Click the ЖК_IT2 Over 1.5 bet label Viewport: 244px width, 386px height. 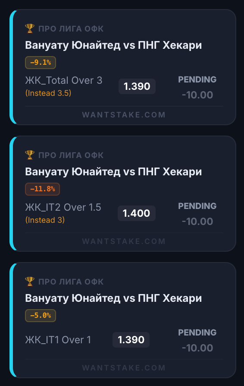[63, 207]
